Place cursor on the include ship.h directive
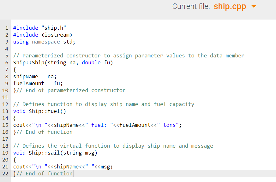Image resolution: width=276 pixels, height=182 pixels. click(35, 28)
